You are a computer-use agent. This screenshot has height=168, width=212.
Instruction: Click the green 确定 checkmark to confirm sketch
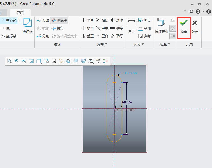pyautogui.click(x=184, y=27)
